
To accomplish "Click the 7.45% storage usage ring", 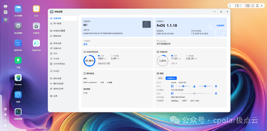I will pos(163,61).
